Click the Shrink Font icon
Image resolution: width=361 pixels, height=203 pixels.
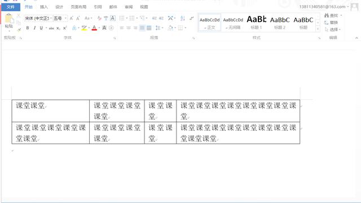[x=78, y=18]
